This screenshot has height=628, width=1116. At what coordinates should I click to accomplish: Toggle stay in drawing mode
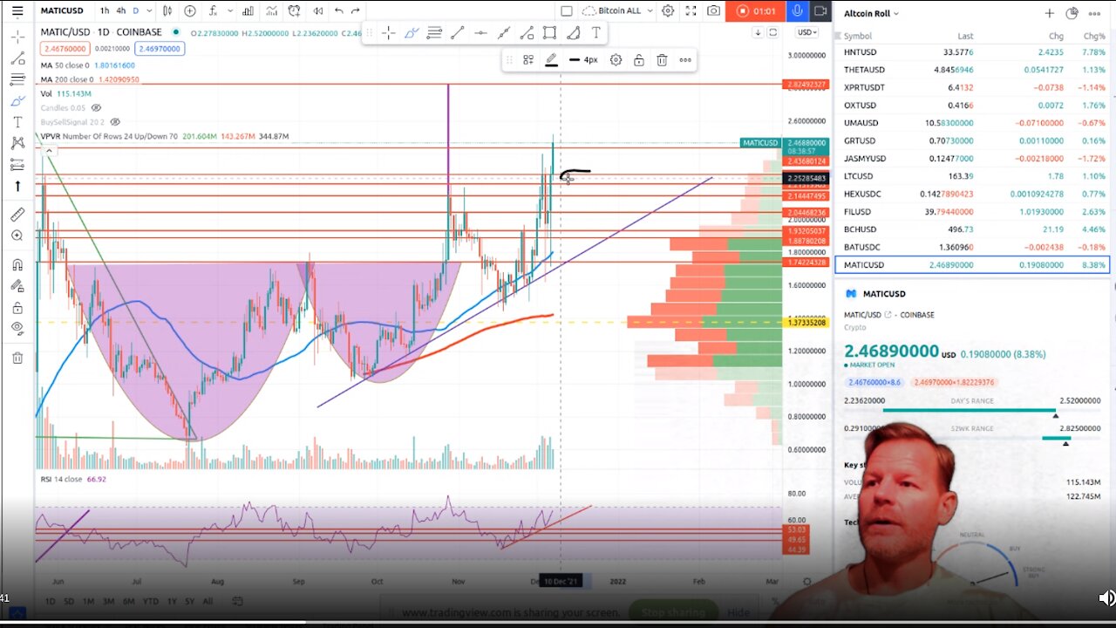point(17,286)
